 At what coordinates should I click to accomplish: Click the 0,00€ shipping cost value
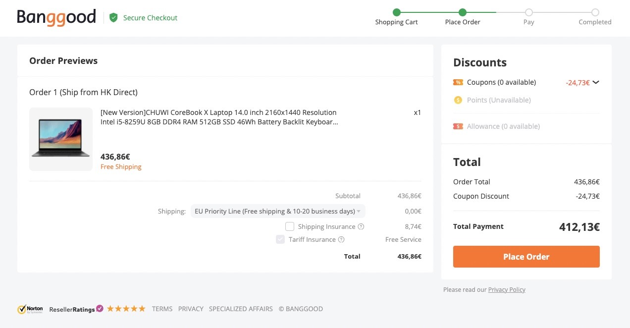[x=413, y=212]
